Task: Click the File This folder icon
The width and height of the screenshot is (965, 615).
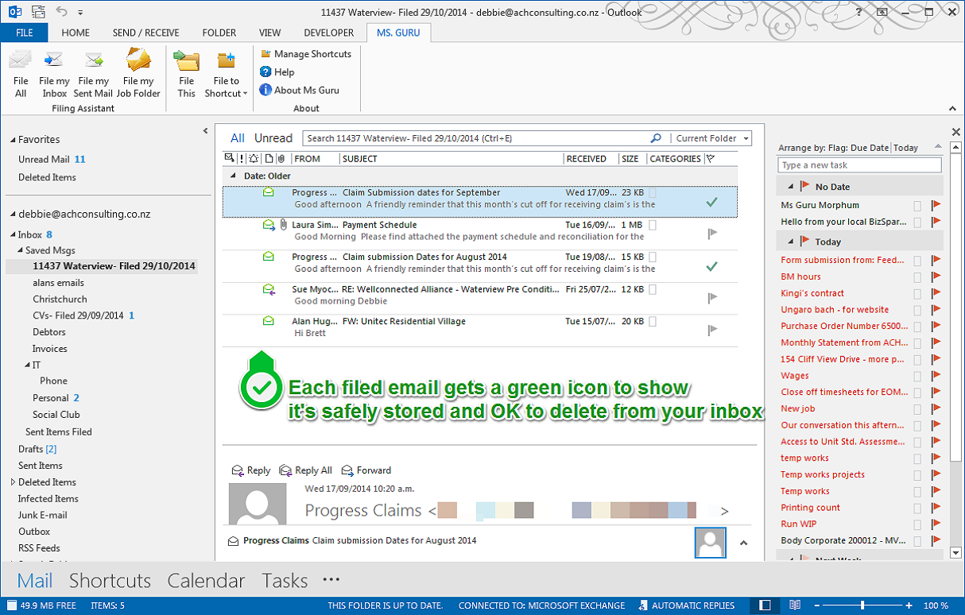Action: click(187, 61)
